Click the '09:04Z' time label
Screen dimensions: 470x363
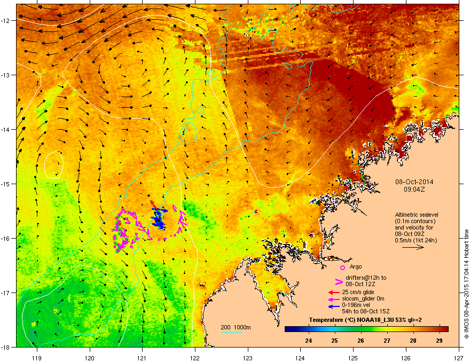point(414,190)
